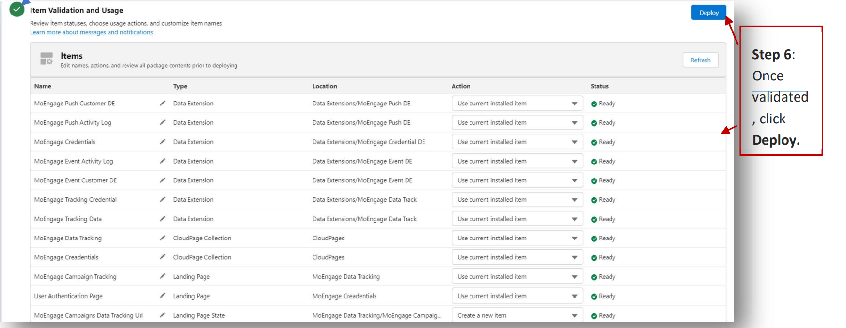Click the Action column header
The image size is (846, 328).
click(x=461, y=86)
